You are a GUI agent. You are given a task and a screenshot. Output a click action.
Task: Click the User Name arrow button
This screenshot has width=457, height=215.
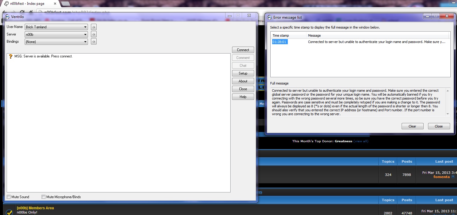click(x=94, y=27)
